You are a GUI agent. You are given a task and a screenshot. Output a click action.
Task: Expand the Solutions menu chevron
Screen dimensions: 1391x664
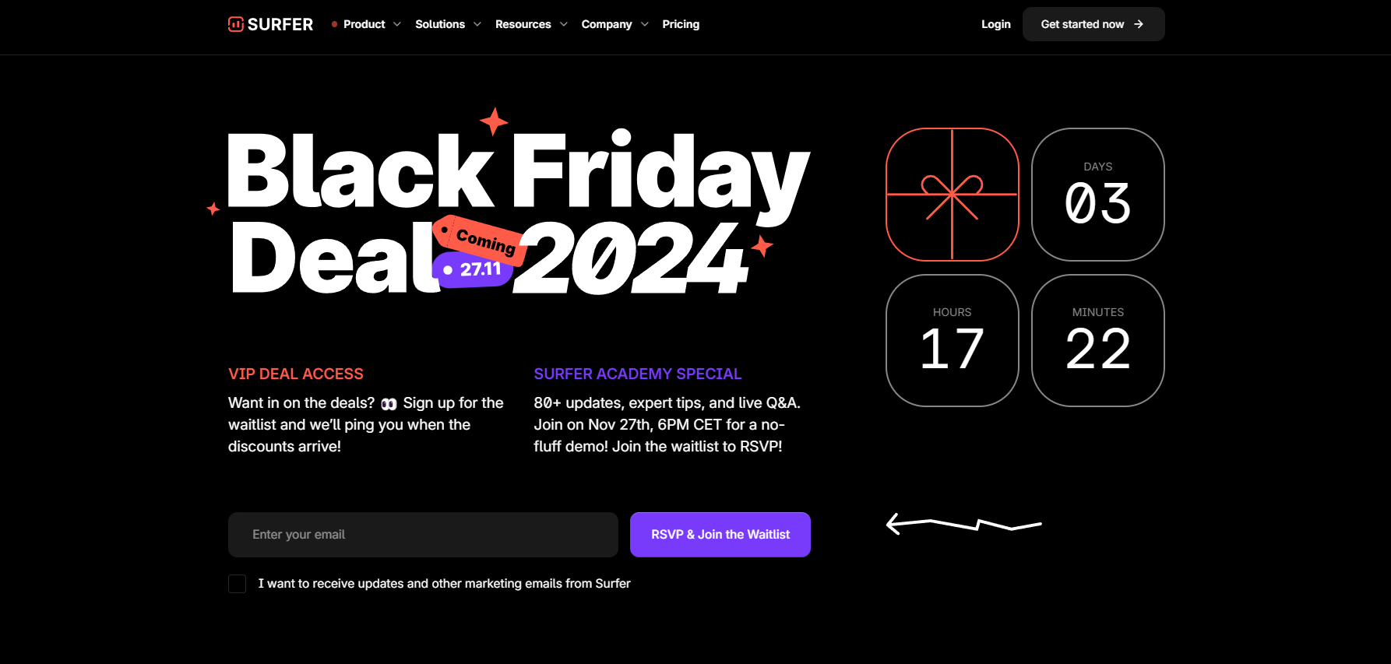(477, 24)
